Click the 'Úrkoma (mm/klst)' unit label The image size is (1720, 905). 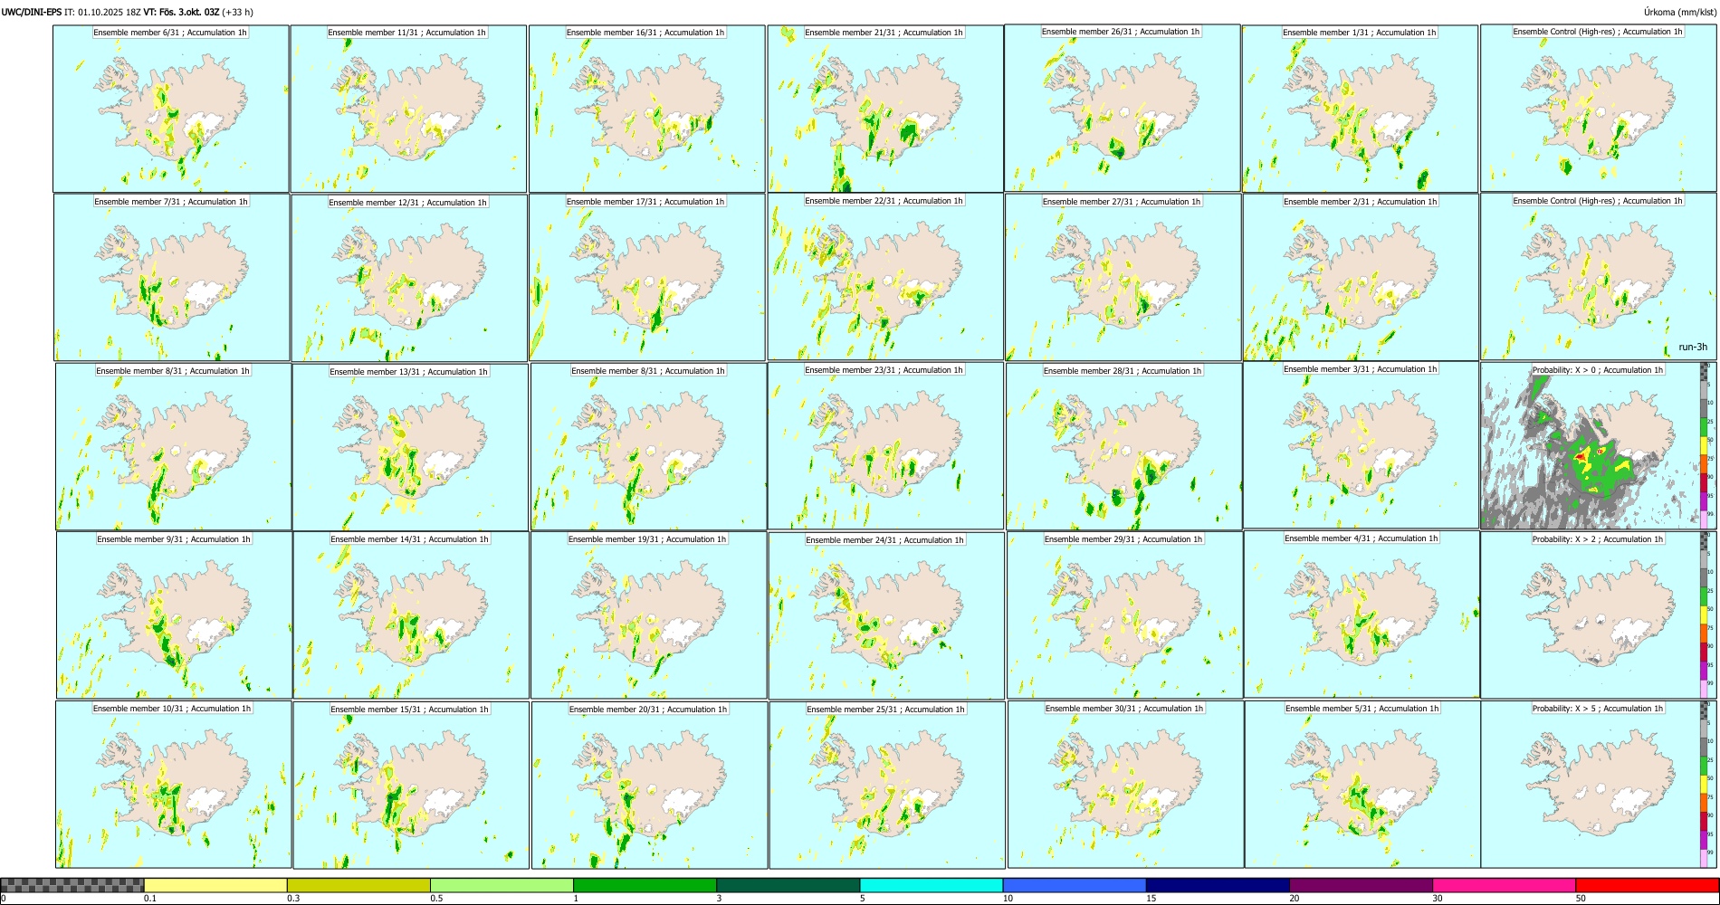(x=1679, y=12)
